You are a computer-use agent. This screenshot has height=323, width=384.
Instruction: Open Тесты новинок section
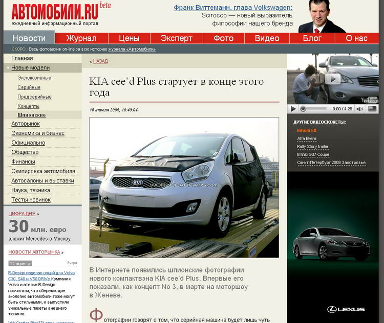[31, 200]
